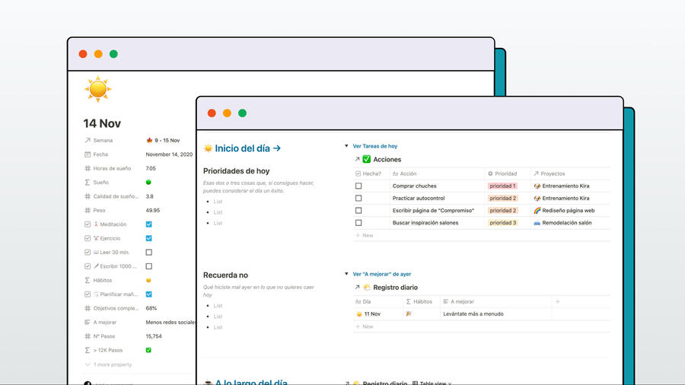Tick the Buscar inspiración salones checkbox
Screen dimensions: 685x385
358,223
